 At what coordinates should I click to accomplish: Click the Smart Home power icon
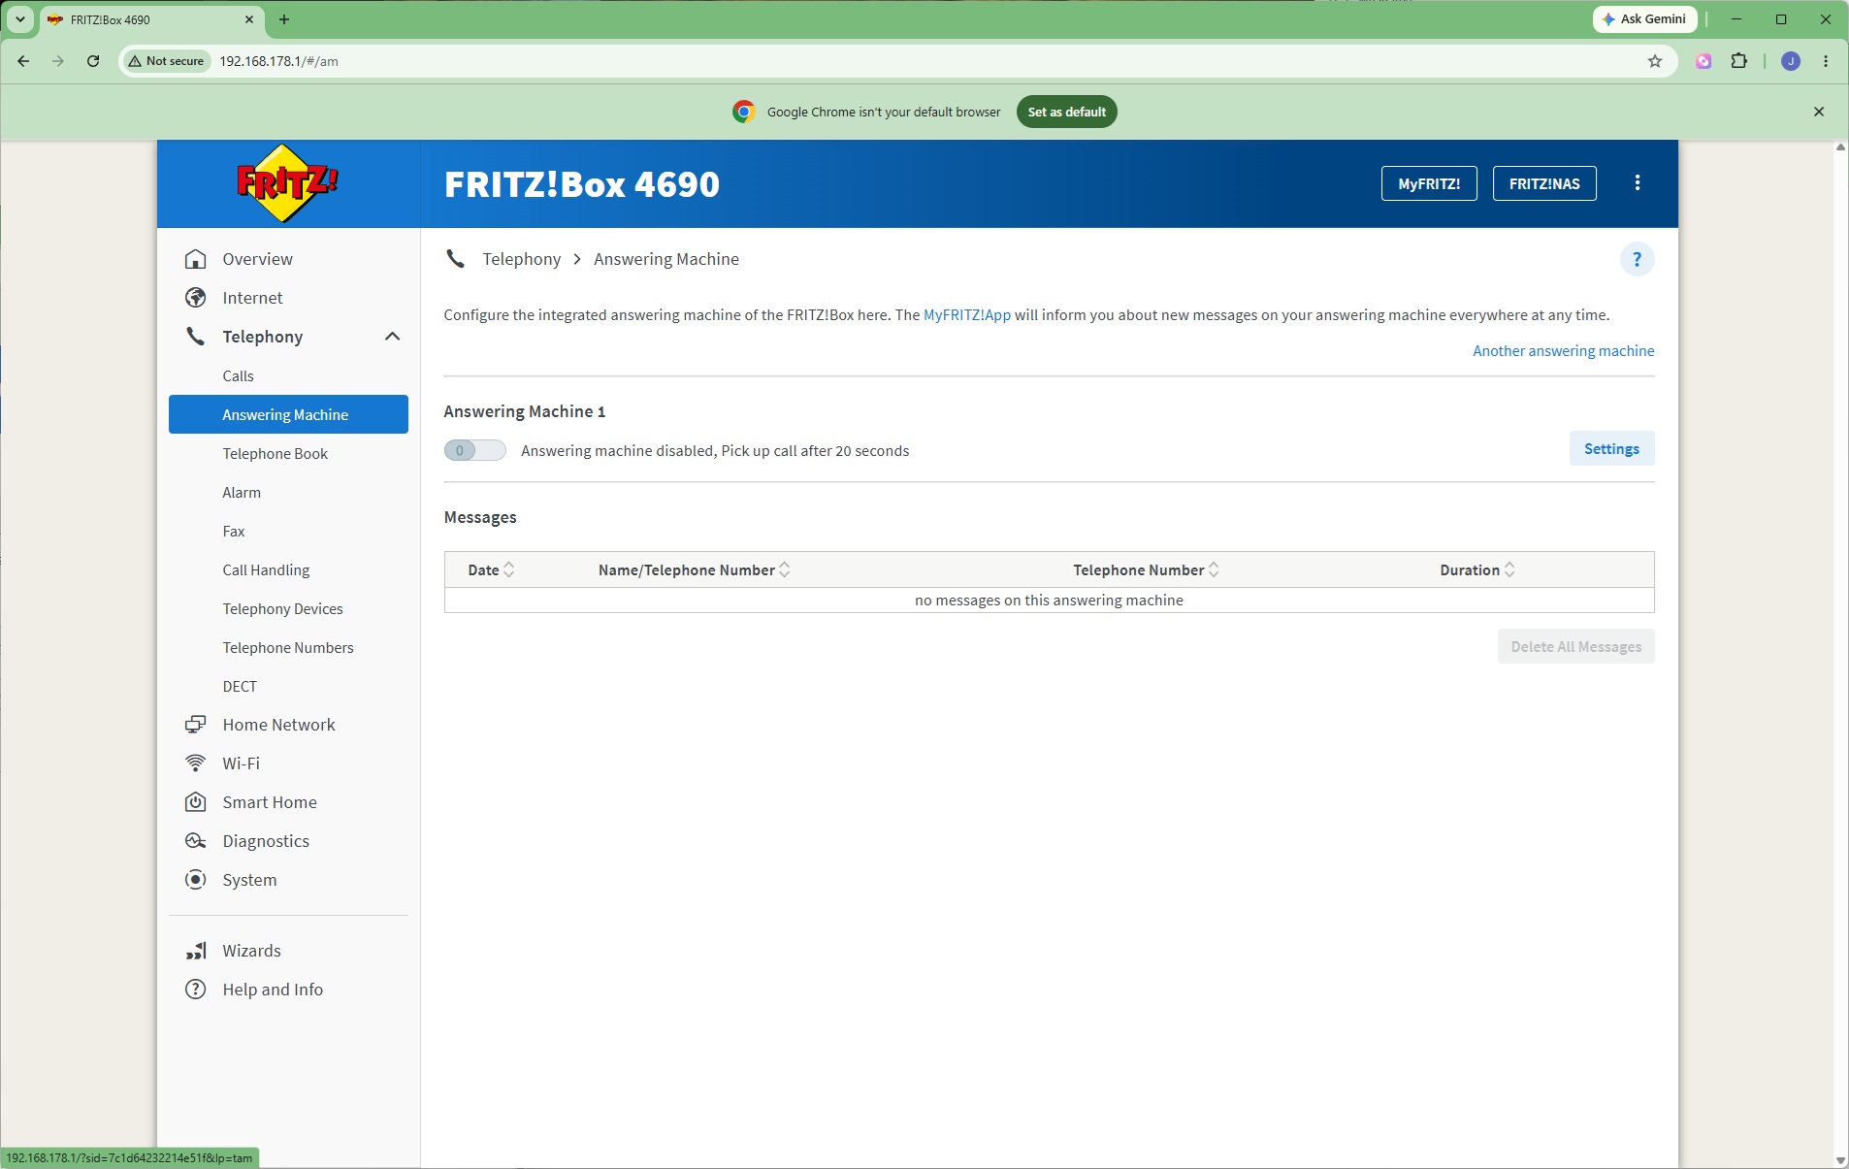(196, 802)
